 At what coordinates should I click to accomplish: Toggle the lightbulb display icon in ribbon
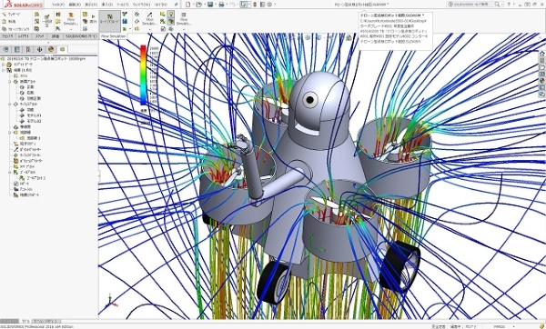(171, 14)
